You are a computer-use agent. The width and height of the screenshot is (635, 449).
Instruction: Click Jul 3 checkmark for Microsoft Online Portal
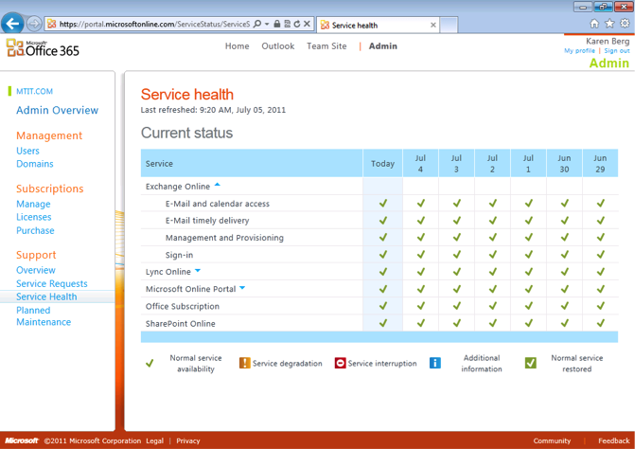[x=457, y=289]
